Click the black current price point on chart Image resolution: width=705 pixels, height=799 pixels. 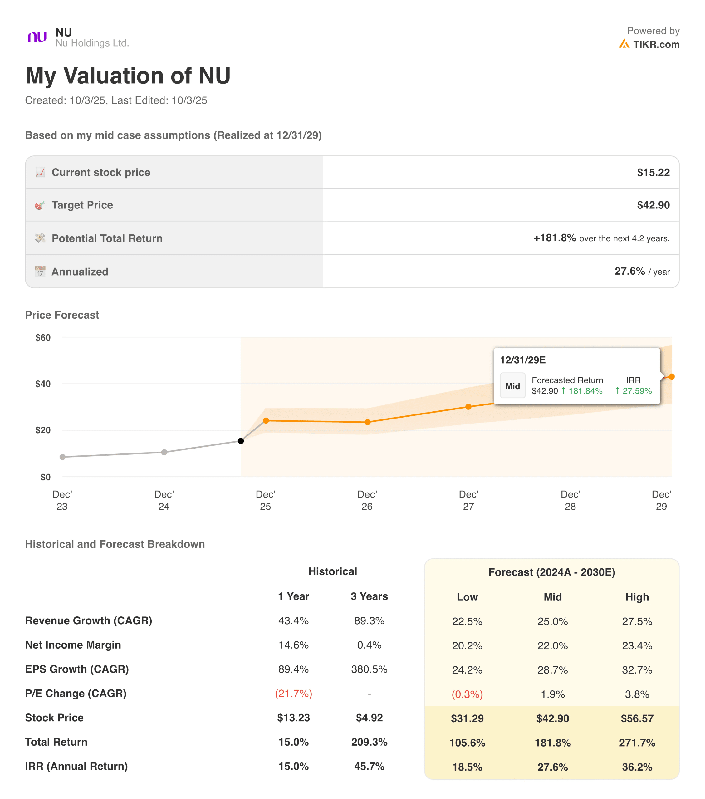tap(241, 441)
